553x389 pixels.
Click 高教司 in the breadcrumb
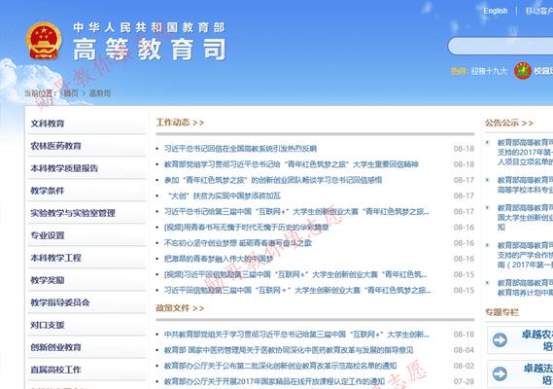100,93
